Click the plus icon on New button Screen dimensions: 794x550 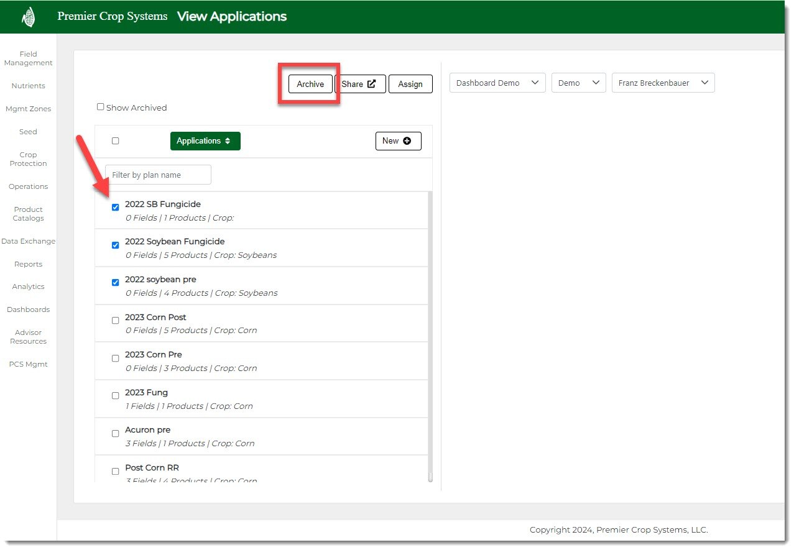[407, 141]
